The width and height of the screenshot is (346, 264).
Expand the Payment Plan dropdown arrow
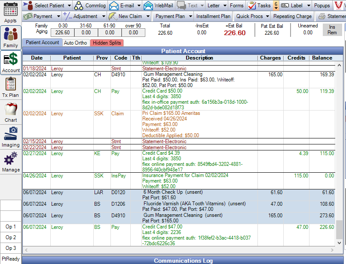click(190, 16)
